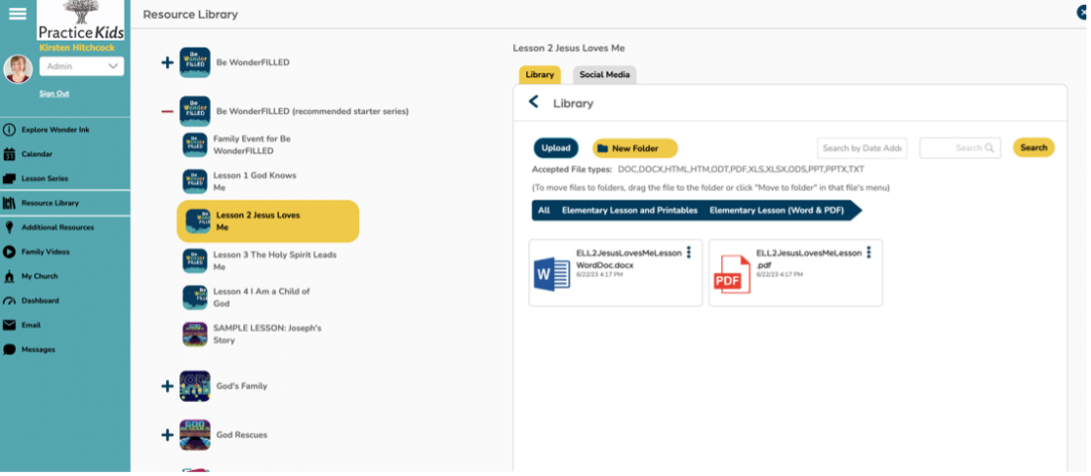
Task: Switch to the Social Media tab
Action: pos(604,75)
